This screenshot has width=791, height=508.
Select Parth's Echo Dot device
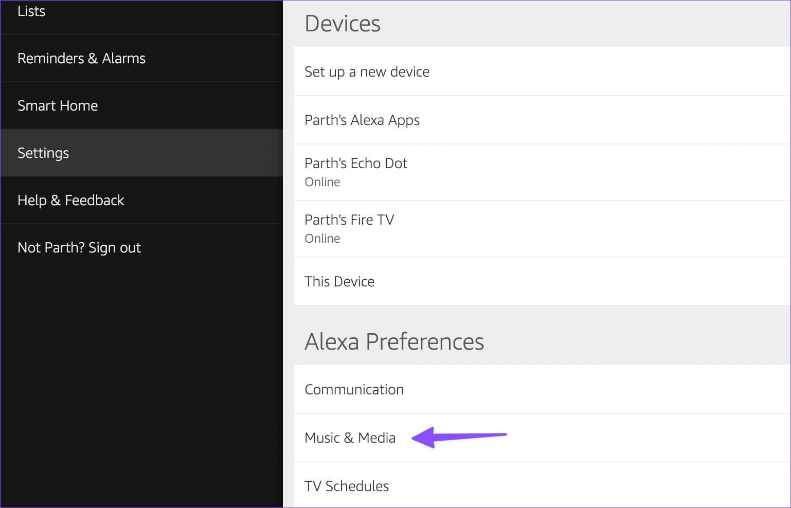click(356, 164)
